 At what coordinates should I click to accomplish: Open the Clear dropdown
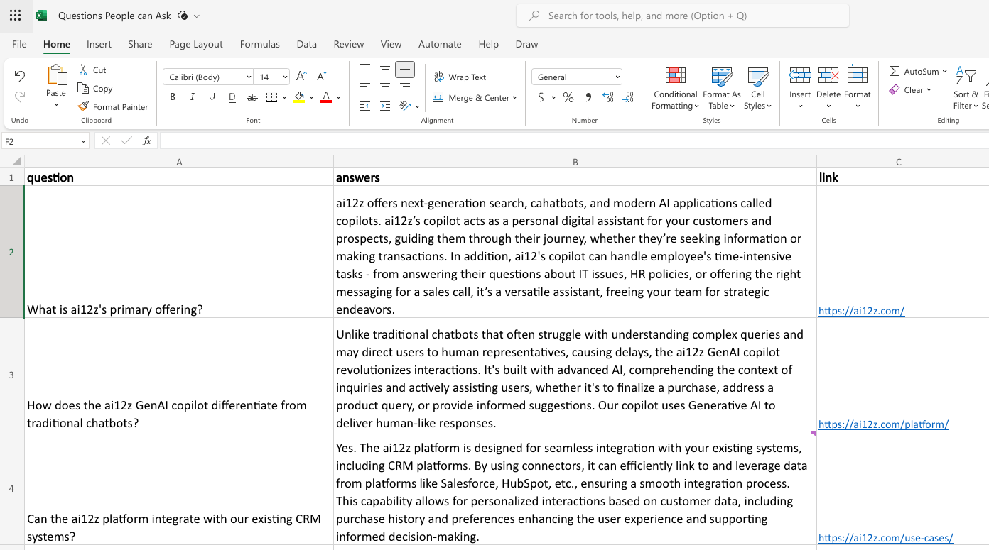[911, 89]
